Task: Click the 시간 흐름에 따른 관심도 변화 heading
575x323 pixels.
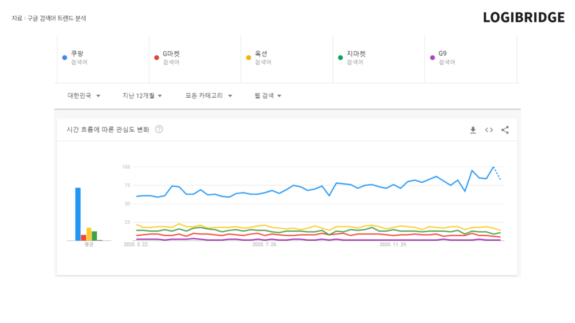Action: pyautogui.click(x=108, y=130)
